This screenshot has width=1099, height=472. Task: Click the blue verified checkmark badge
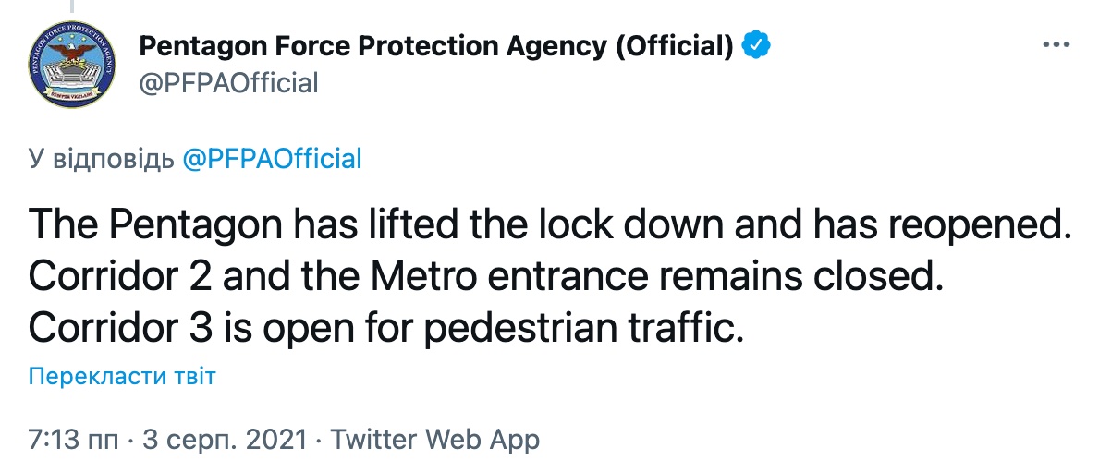(757, 45)
